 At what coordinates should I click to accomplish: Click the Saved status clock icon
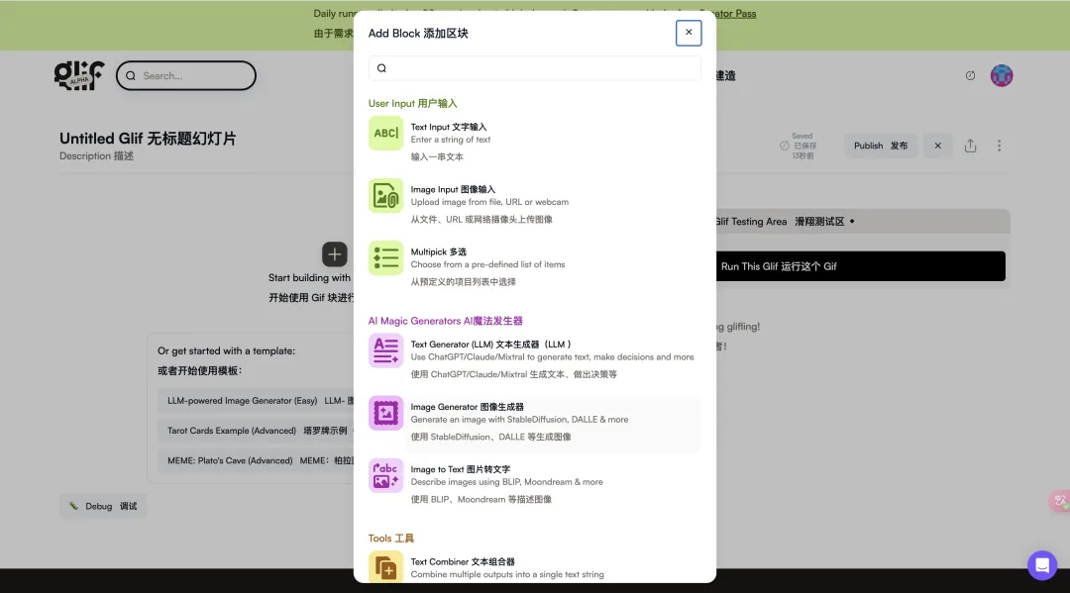pos(784,146)
